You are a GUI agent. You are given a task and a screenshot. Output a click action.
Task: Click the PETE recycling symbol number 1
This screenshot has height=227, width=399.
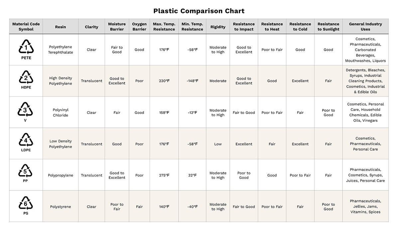26,47
